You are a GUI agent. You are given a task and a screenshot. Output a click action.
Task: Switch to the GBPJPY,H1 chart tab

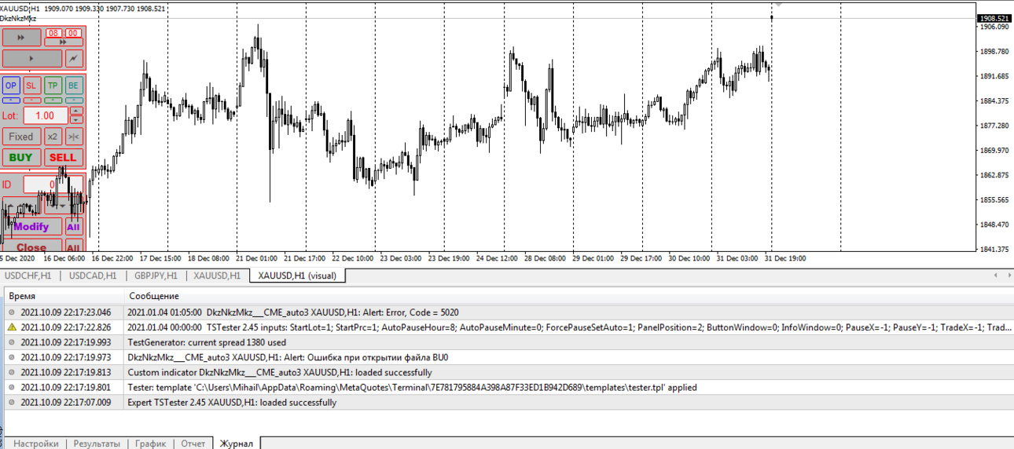156,276
